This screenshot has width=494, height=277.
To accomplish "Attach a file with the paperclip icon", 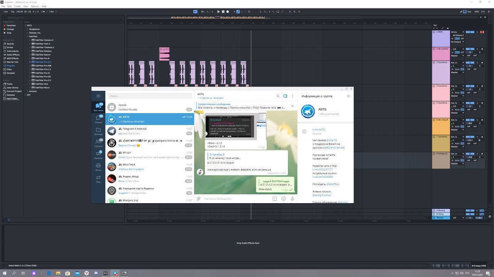I will [x=199, y=199].
